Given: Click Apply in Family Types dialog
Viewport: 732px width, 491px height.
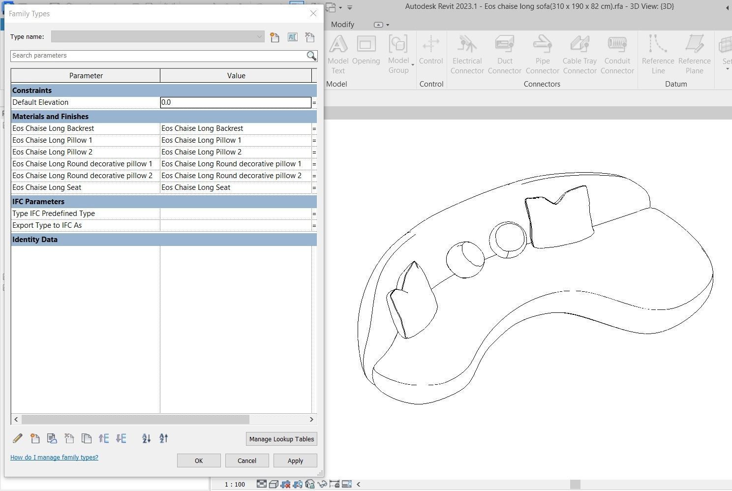Looking at the screenshot, I should [x=295, y=460].
